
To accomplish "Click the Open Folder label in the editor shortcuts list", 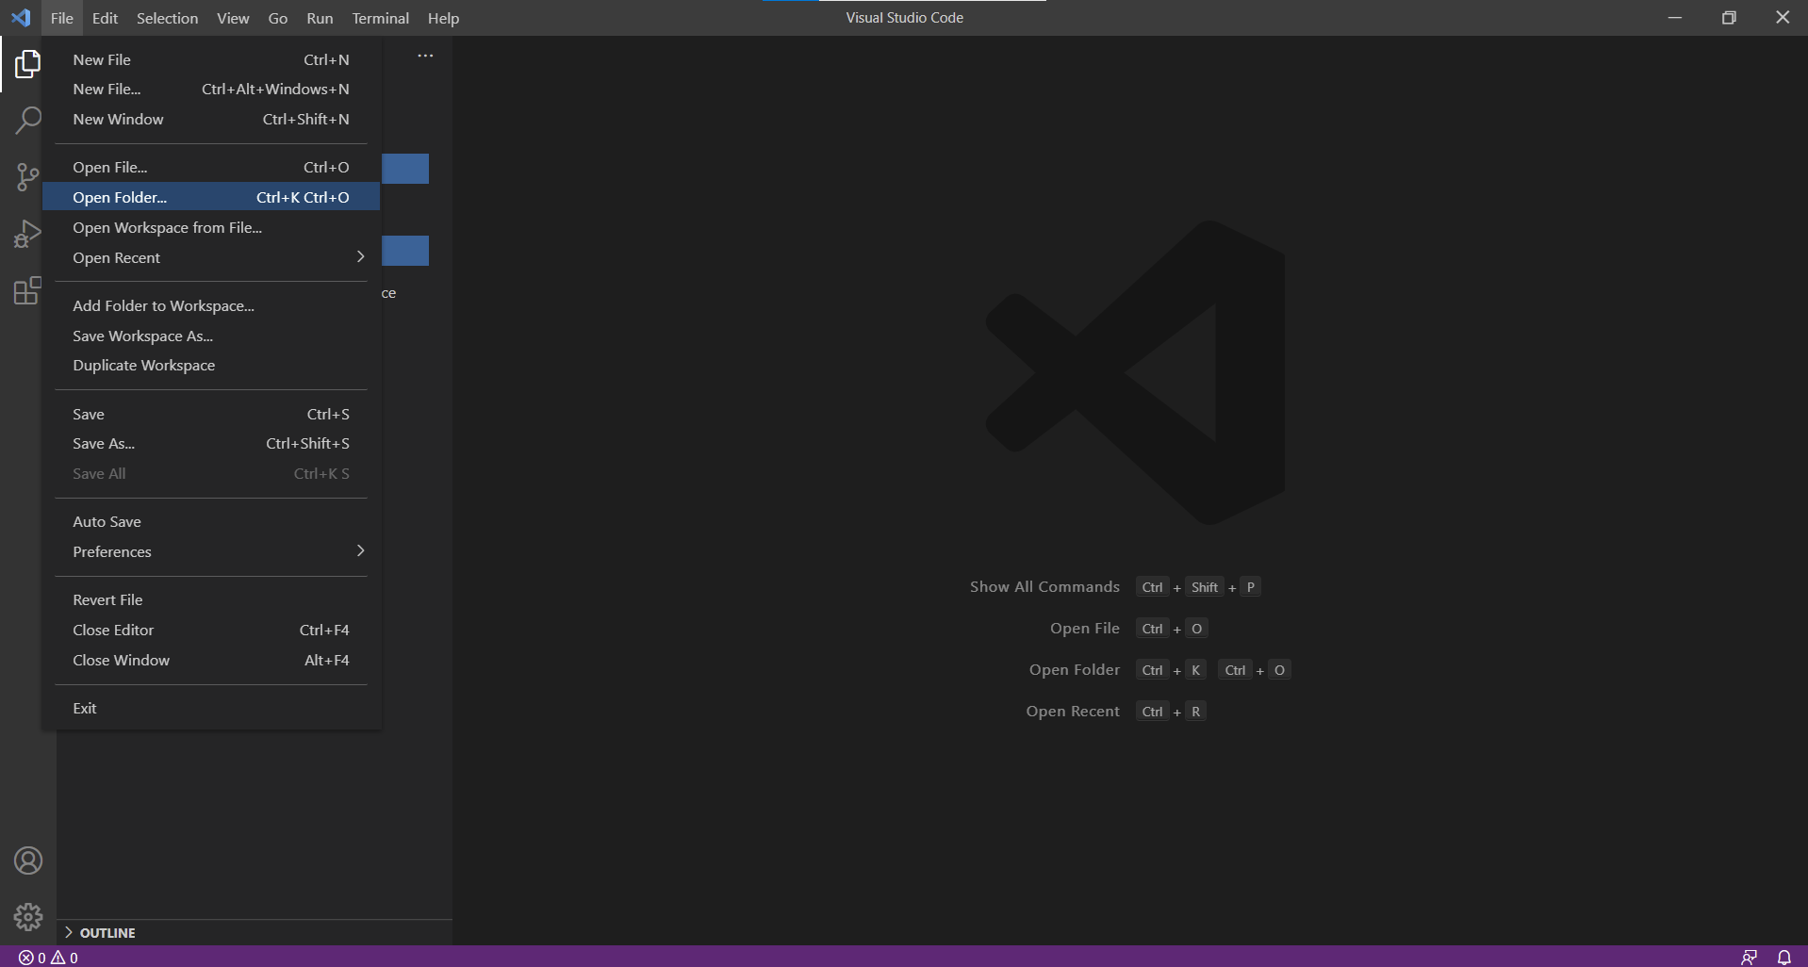I will point(1075,669).
